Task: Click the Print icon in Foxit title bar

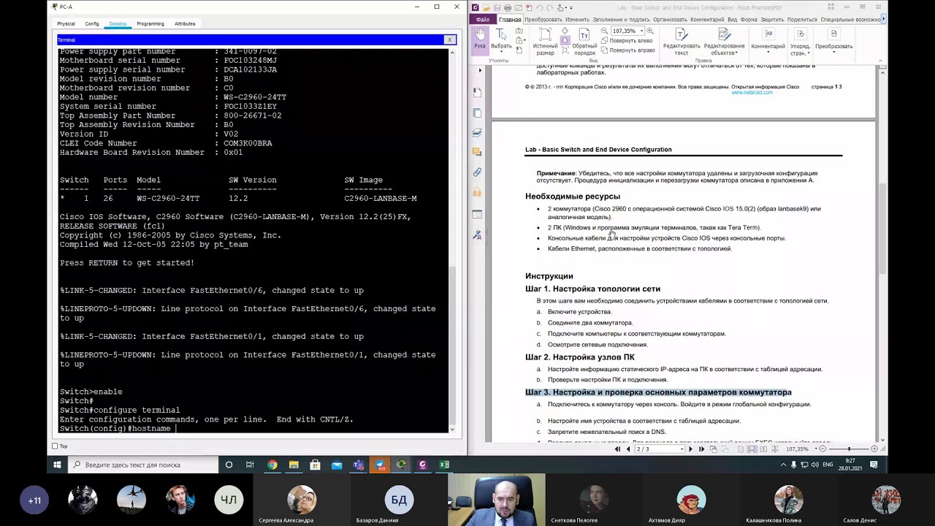Action: [x=508, y=7]
